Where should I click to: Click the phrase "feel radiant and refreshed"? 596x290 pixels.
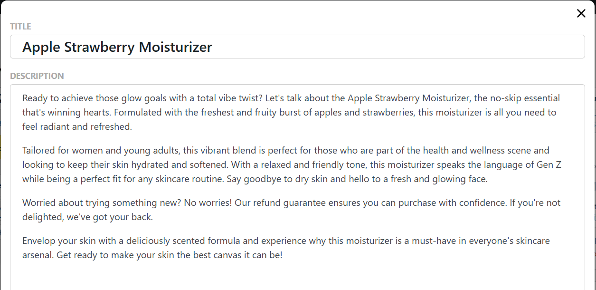(x=77, y=127)
